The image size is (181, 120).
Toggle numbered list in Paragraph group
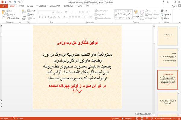(75, 12)
